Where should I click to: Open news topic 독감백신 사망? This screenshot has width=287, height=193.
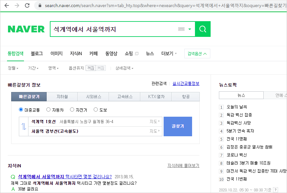[x=239, y=123]
